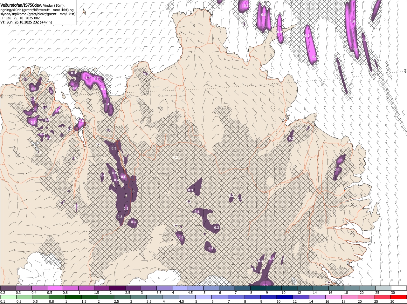
Task: Click the 'Veðurstofan/IS750dev' title text
Action: [21, 5]
